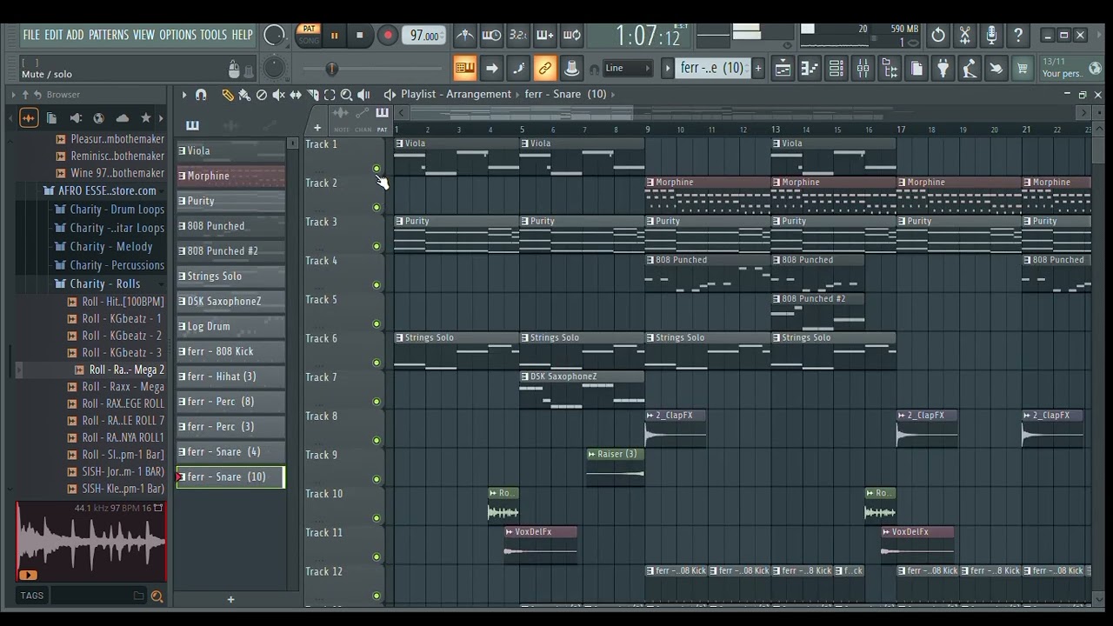Select the Playback speaker tool in Playlist
The image size is (1113, 626).
363,95
